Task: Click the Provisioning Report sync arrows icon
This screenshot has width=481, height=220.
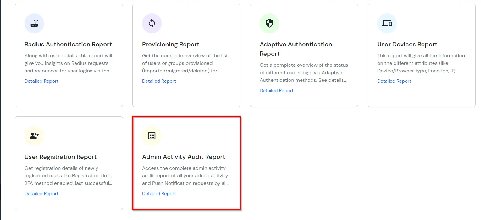Action: tap(152, 23)
